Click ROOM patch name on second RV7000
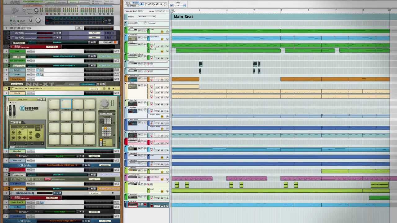Image resolution: width=397 pixels, height=223 pixels. (x=94, y=37)
